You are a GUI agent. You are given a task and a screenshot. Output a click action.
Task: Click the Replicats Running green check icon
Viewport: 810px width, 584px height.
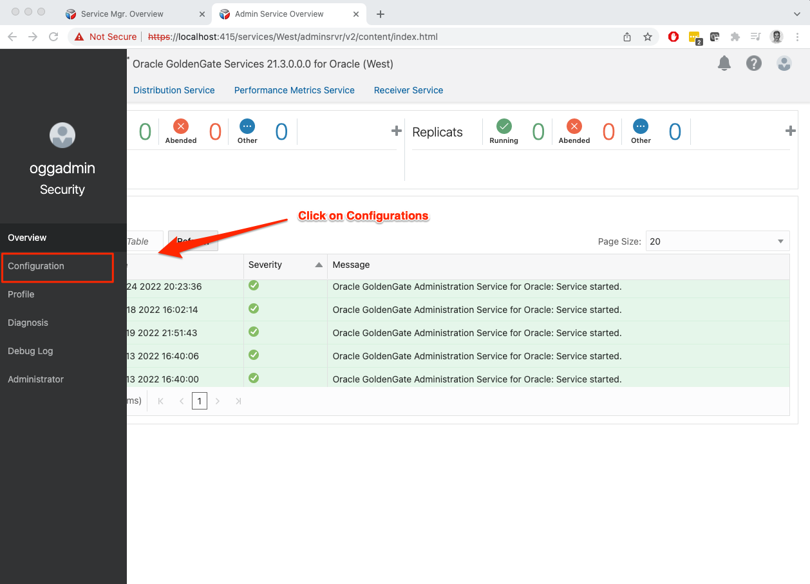pos(504,126)
